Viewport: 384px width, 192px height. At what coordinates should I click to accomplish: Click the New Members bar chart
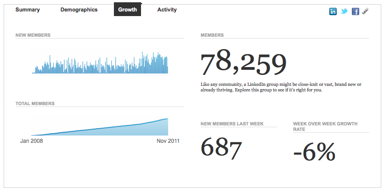100,63
